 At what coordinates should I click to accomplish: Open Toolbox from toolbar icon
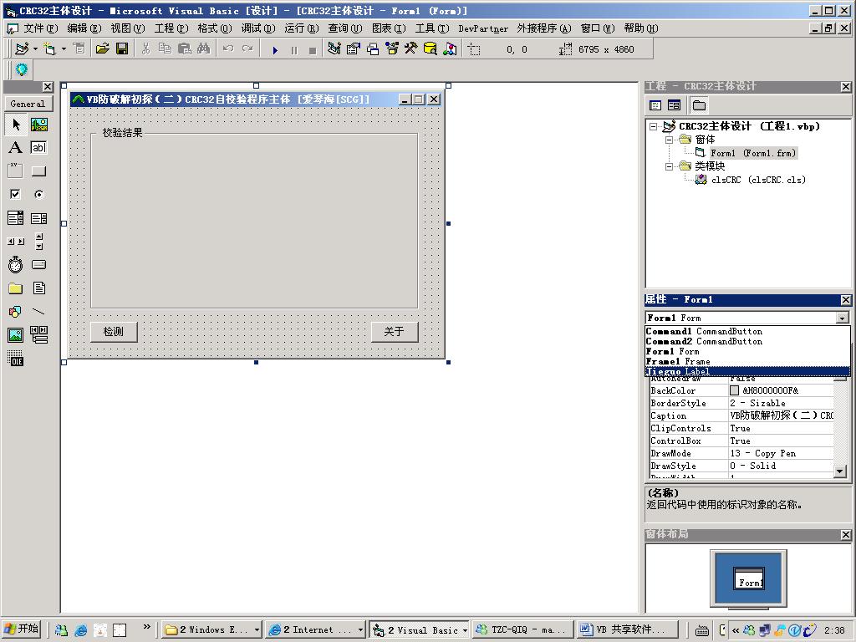(411, 49)
